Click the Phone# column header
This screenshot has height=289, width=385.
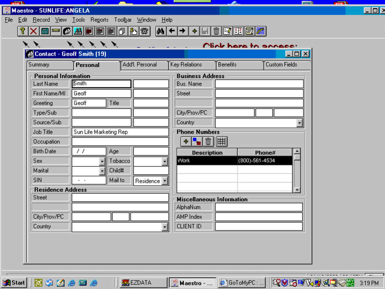tap(265, 153)
